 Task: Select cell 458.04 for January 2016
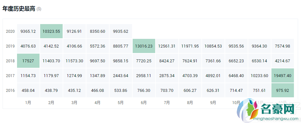28,90
